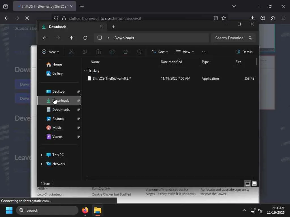Sort files by Date modified column
Image resolution: width=290 pixels, height=217 pixels.
tap(171, 62)
